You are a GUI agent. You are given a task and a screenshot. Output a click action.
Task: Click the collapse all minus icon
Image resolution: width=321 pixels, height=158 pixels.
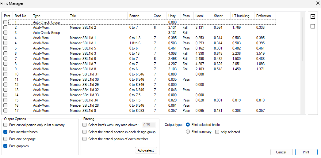pyautogui.click(x=312, y=26)
